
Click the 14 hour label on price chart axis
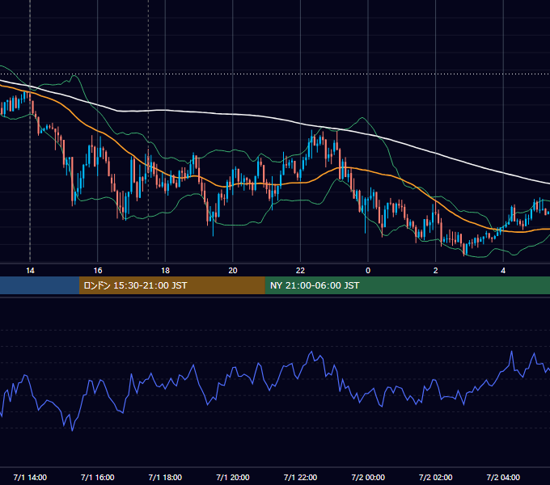(30, 270)
